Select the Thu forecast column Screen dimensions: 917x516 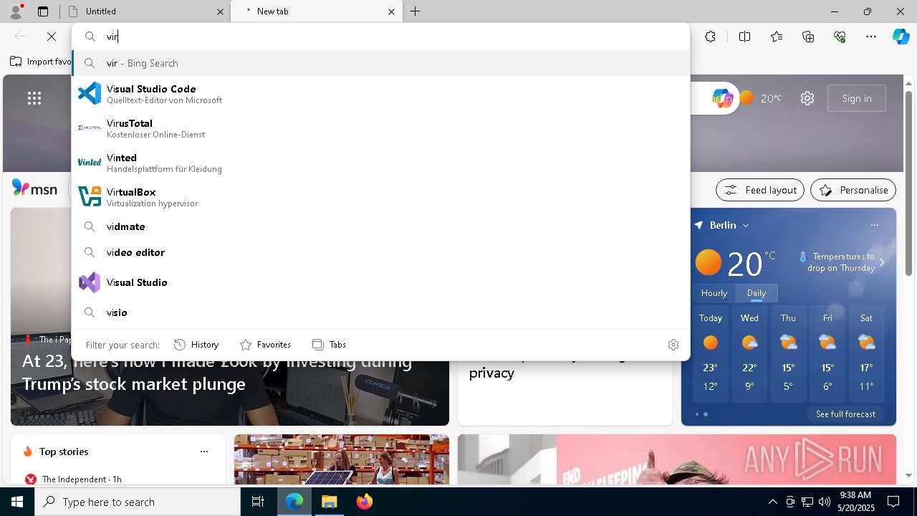pos(788,355)
